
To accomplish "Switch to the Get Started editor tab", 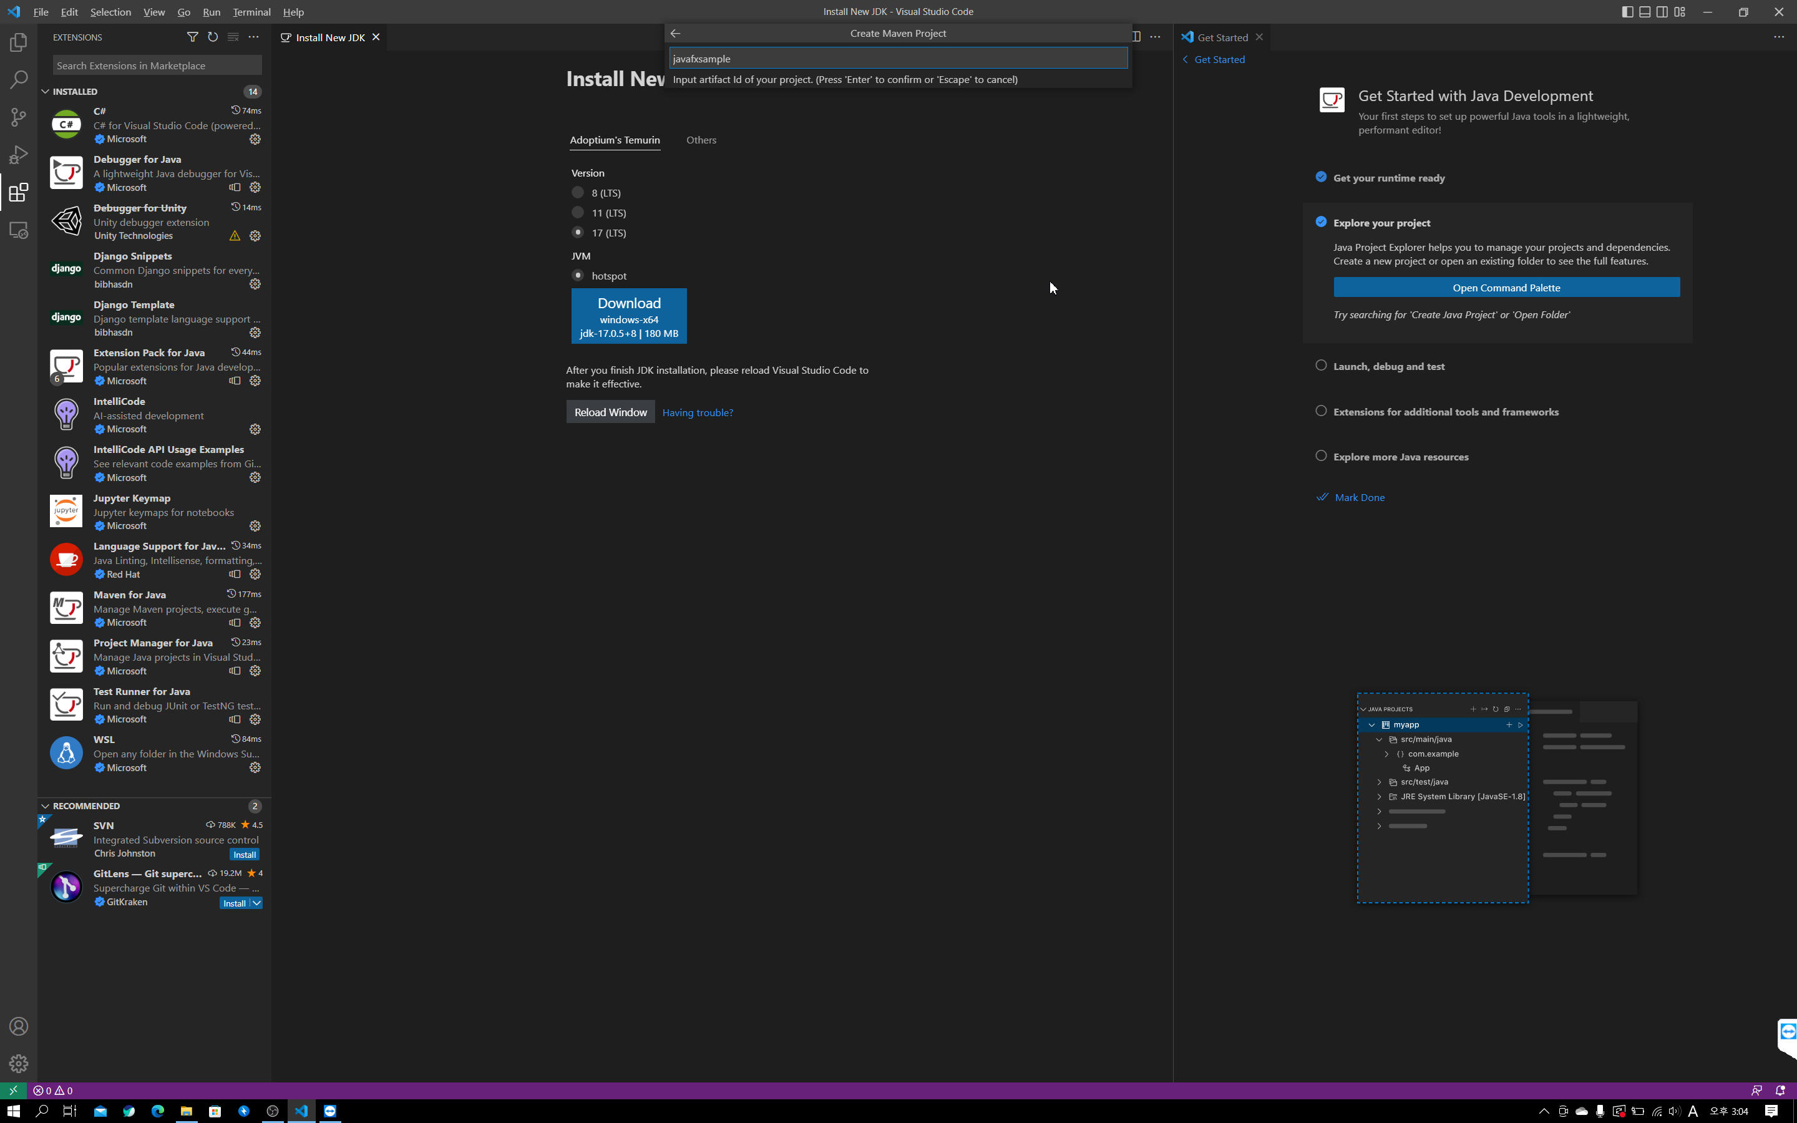I will click(1222, 37).
